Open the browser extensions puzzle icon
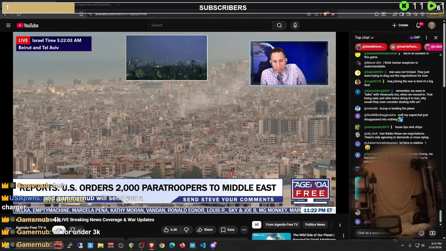Image resolution: width=446 pixels, height=251 pixels. point(377,14)
